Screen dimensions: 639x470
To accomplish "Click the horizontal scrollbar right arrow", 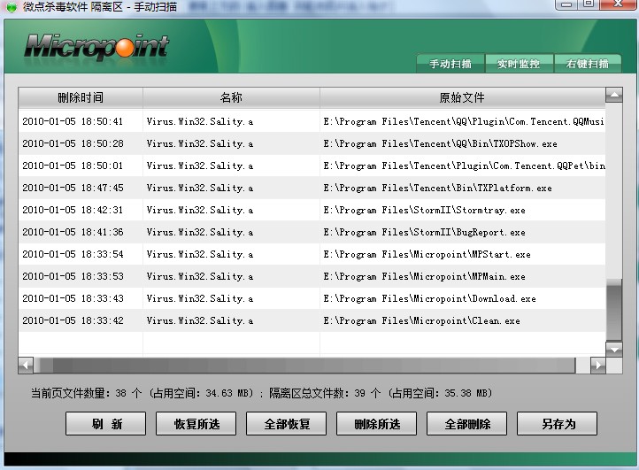I will click(597, 365).
